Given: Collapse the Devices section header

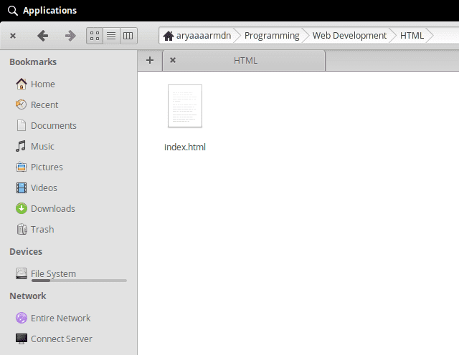Looking at the screenshot, I should tap(26, 251).
